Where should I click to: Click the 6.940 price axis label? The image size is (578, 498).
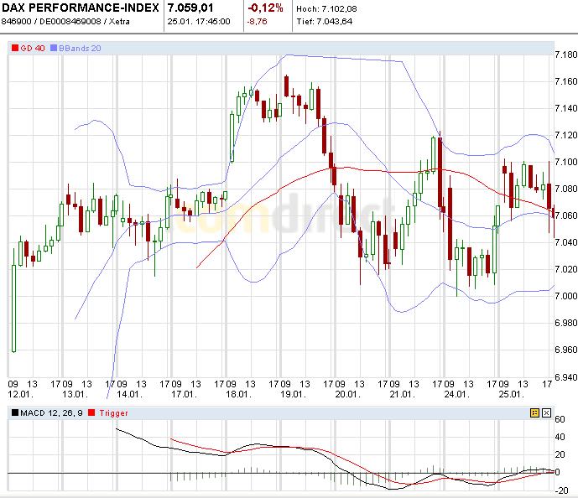[565, 377]
